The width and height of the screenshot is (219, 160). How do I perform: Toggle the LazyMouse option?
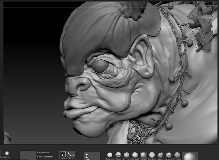coord(45,152)
